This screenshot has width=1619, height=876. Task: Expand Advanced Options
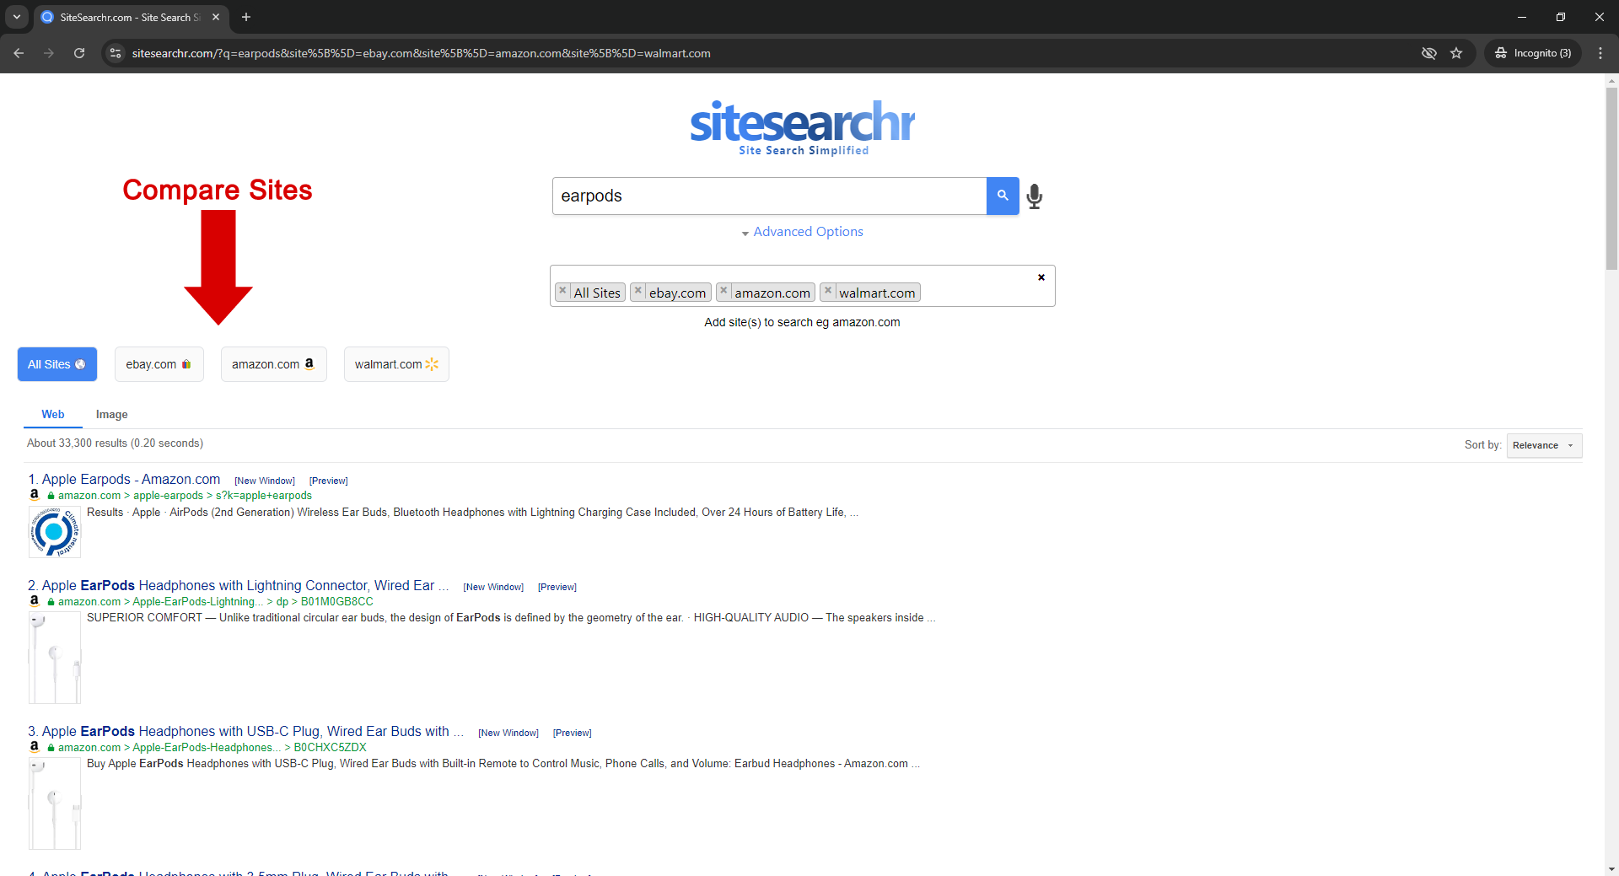[x=802, y=232]
